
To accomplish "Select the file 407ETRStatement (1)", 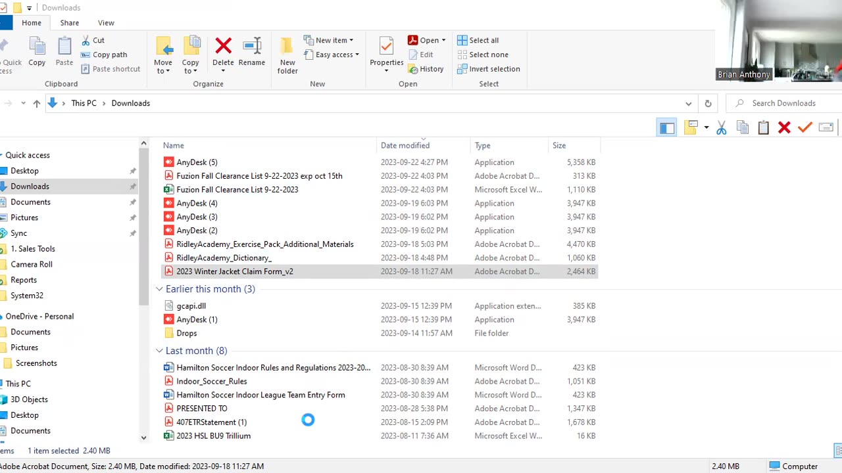I will [x=211, y=422].
